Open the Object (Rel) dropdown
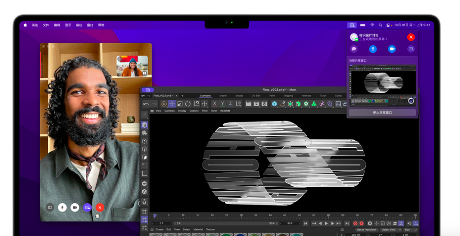Screen dimensions: 460x236 coord(390,230)
